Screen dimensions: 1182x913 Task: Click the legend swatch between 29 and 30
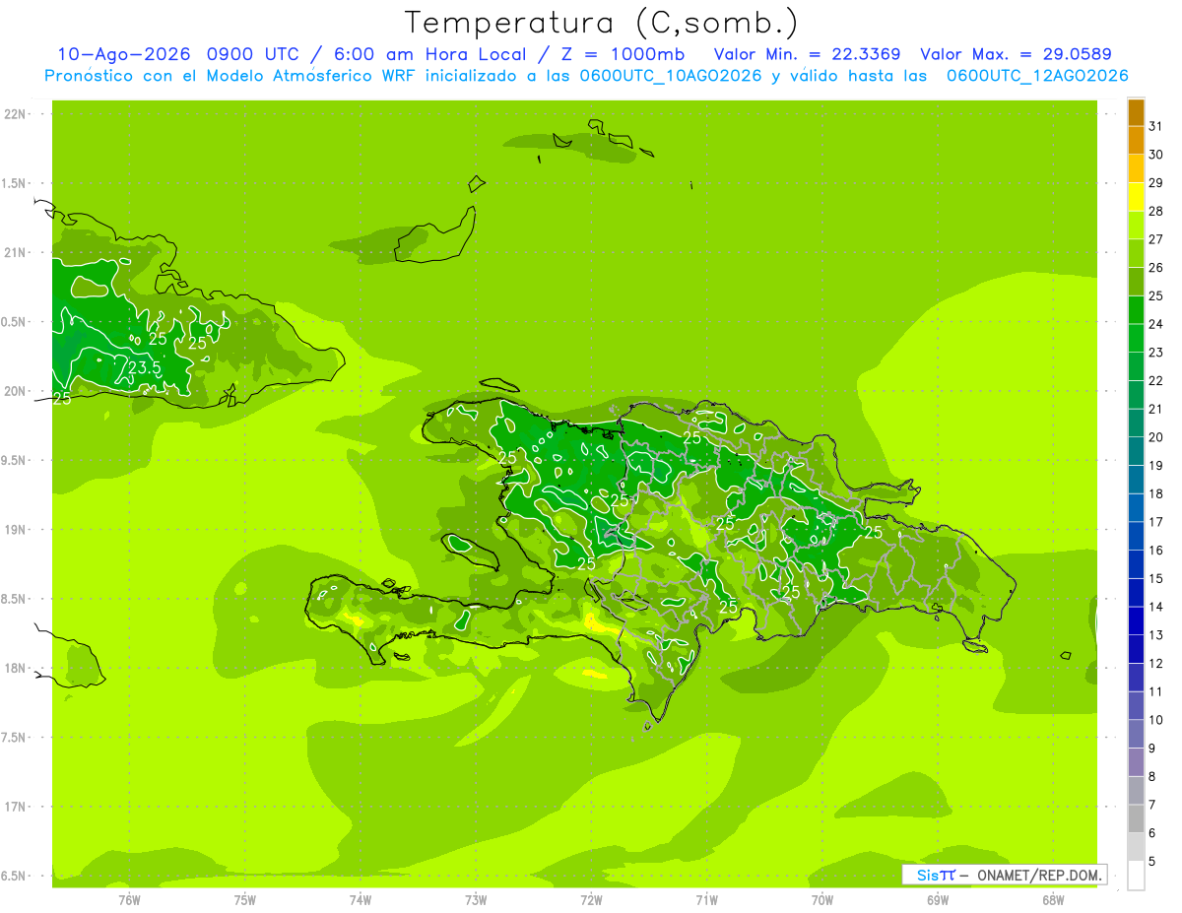[1136, 168]
